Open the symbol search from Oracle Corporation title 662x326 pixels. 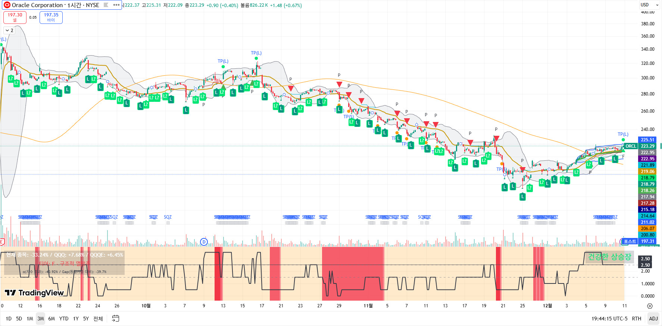click(56, 5)
